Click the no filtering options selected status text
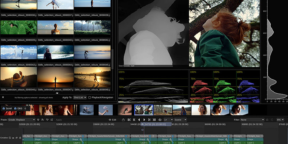 (x=33, y=98)
